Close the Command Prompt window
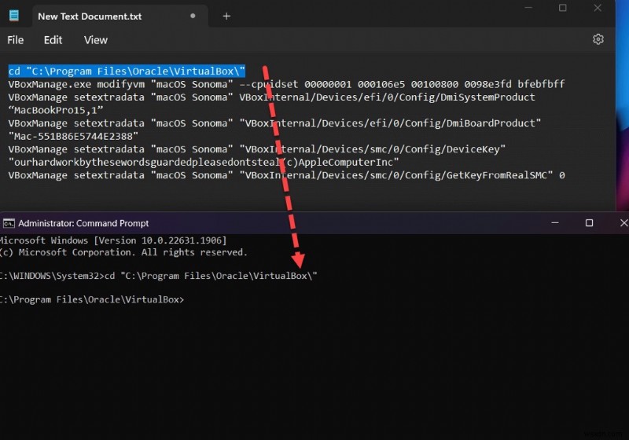The height and width of the screenshot is (440, 629). 623,223
